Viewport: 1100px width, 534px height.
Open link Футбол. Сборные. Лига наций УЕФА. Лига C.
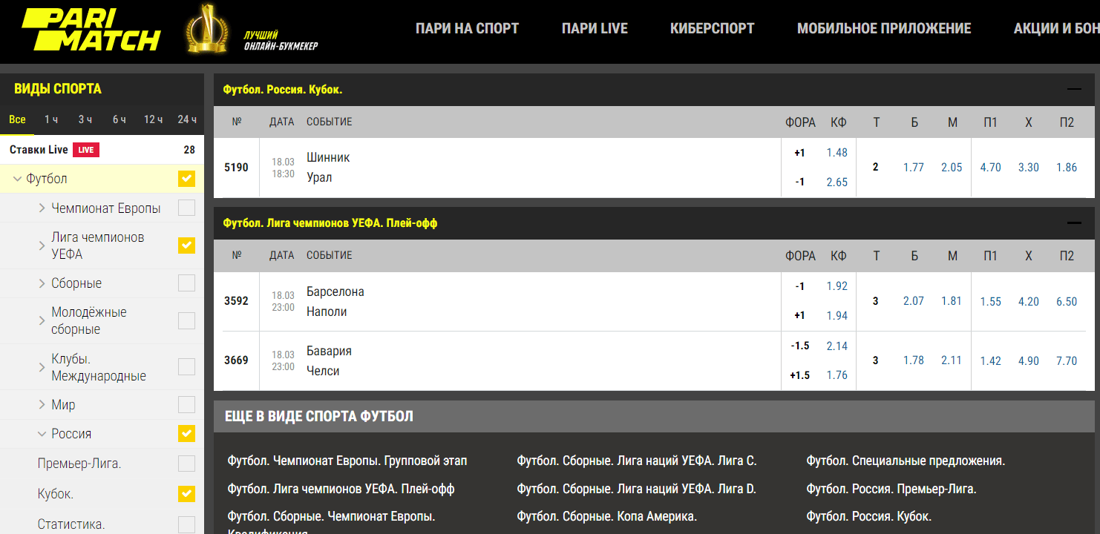[x=637, y=461]
